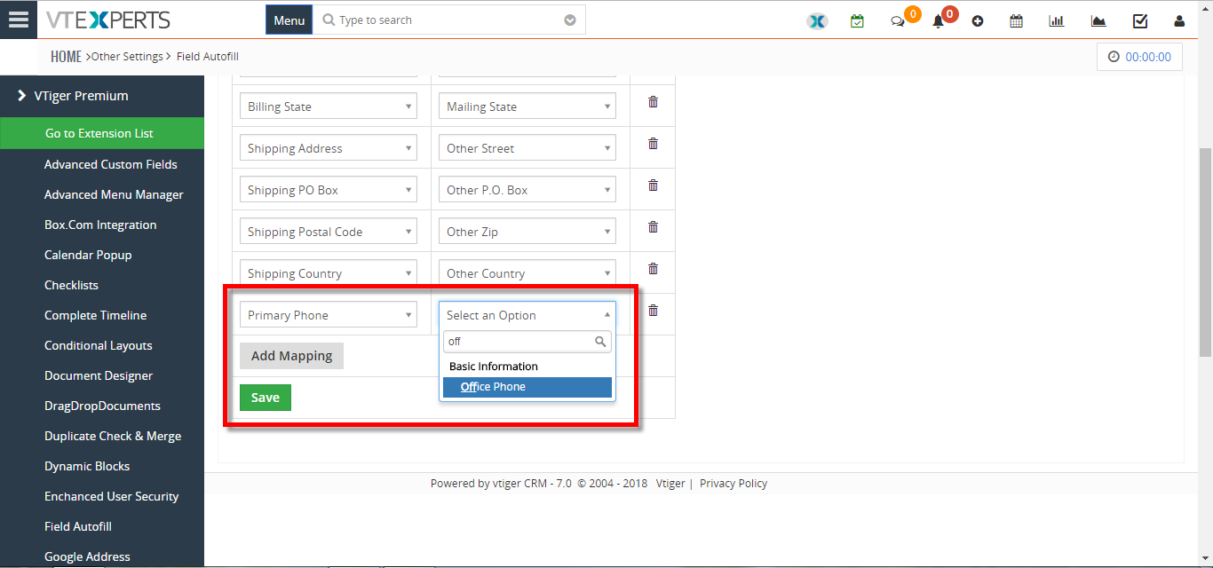Open Advanced Menu Manager
Viewport: 1213px width, 568px height.
114,194
